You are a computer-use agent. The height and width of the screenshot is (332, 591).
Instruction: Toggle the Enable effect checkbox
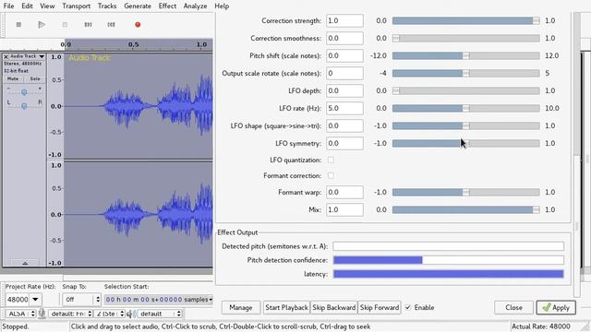408,307
